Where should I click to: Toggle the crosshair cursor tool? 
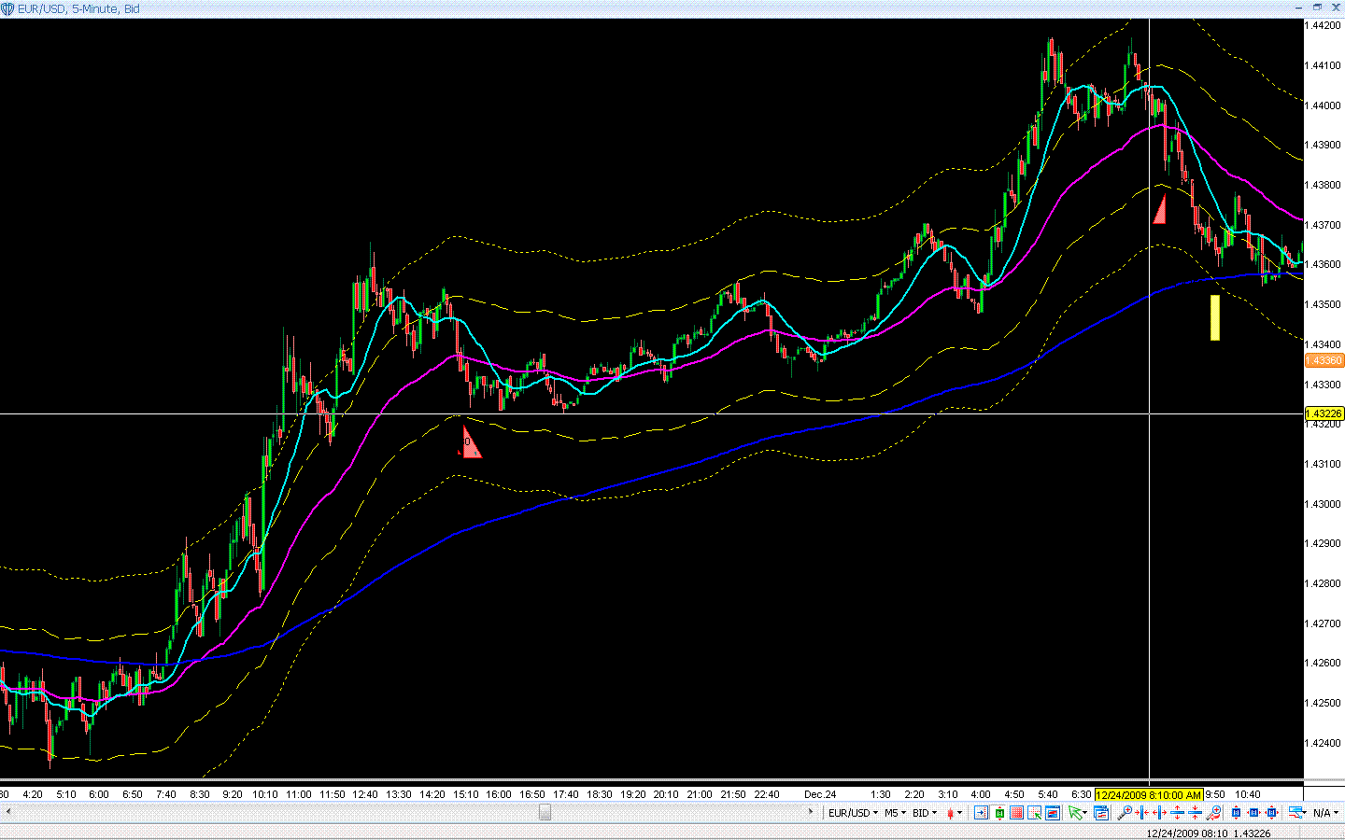[x=1034, y=813]
